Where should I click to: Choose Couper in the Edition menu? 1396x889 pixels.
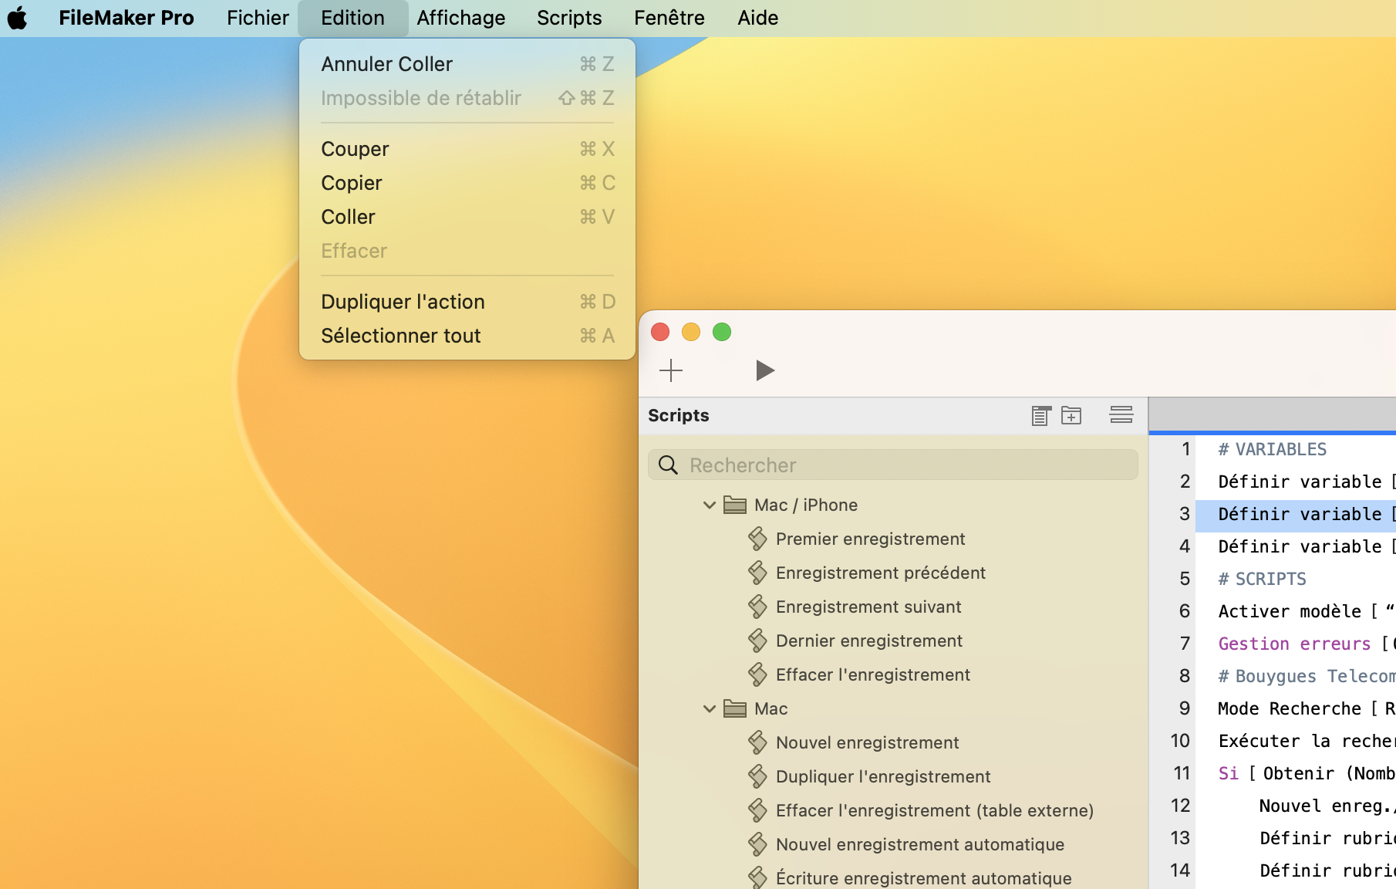tap(467, 149)
